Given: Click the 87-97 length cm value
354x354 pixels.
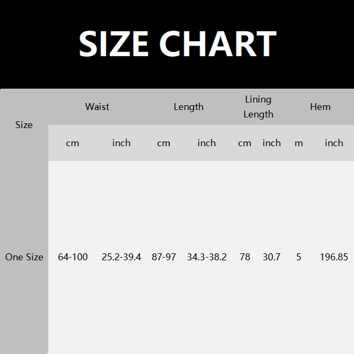Looking at the screenshot, I should (x=164, y=257).
